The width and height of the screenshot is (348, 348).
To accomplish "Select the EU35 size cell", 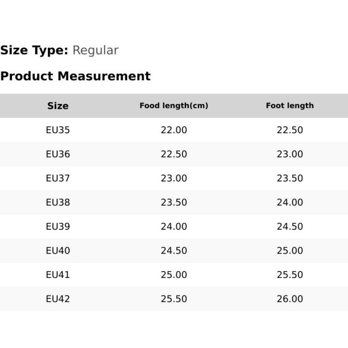I will tap(58, 130).
